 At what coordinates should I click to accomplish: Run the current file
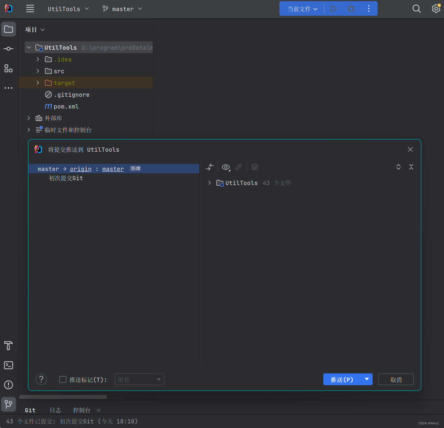(333, 9)
